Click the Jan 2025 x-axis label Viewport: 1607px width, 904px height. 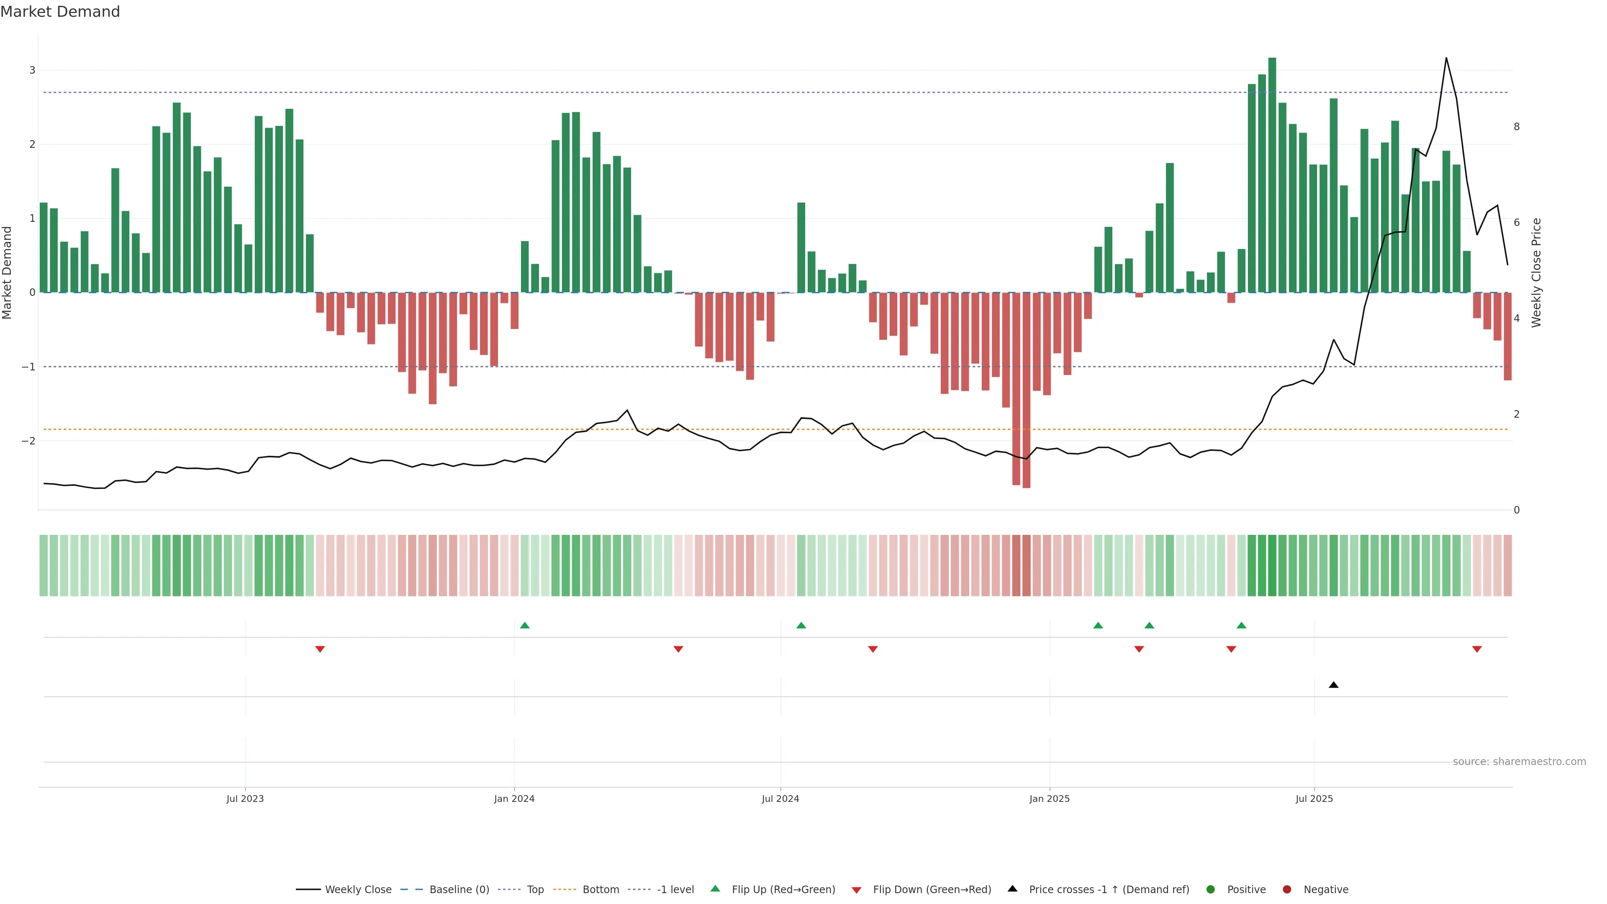pyautogui.click(x=1049, y=799)
